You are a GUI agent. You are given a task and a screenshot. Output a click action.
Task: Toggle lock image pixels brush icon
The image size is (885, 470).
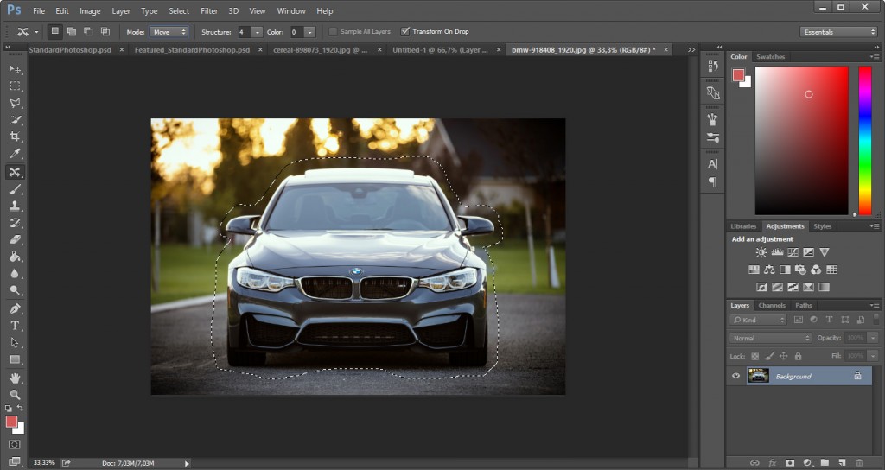pyautogui.click(x=769, y=356)
